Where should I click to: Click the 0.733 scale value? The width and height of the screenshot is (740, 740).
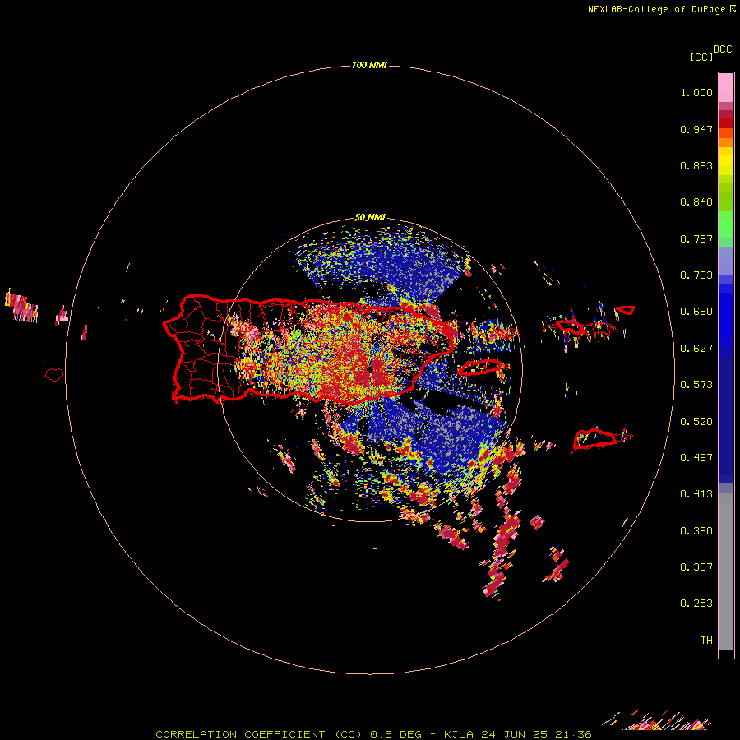[x=696, y=275]
